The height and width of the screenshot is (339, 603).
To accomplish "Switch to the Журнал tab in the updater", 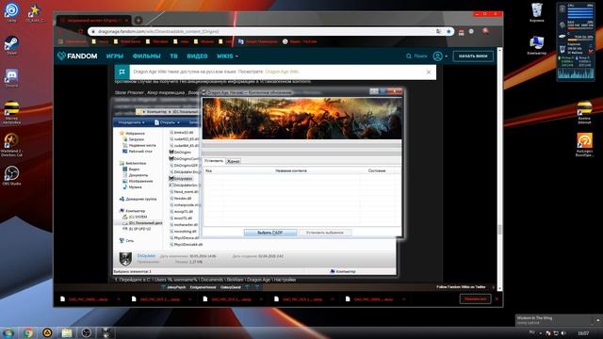I will 233,161.
